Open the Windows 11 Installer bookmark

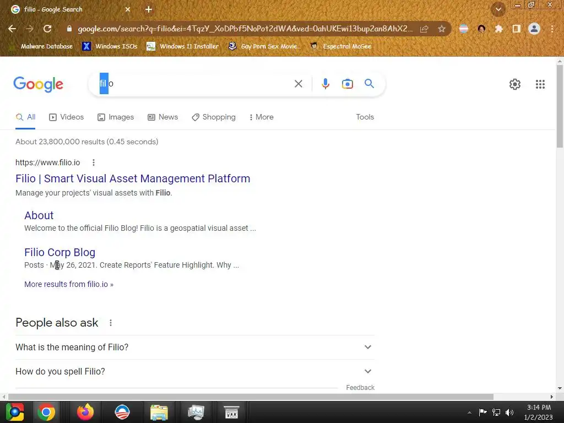(x=183, y=46)
